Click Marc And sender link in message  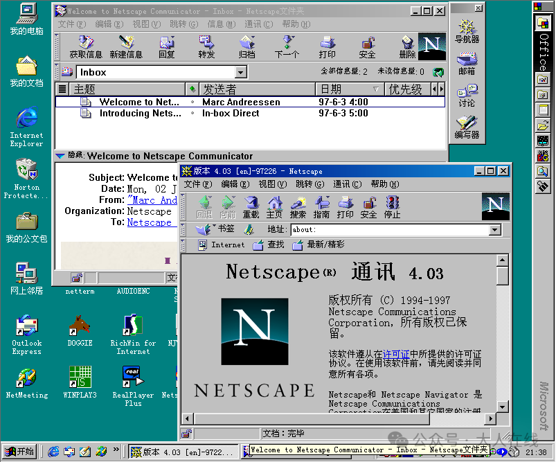click(152, 200)
